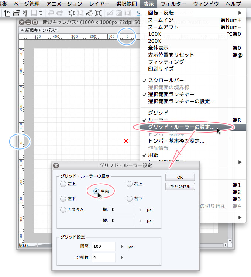
Task: Open the slider arrow beside 間隔 field
Action: (x=122, y=246)
